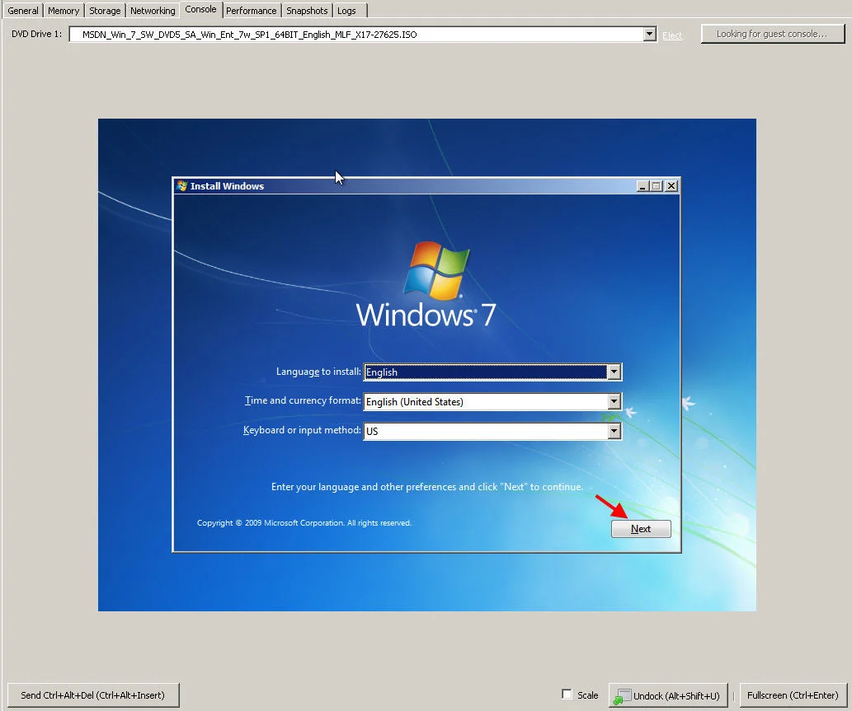Click the 'DVD Drive 1:' label
Screen dimensions: 852x711
click(36, 34)
